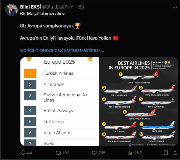Like the tweet with the heart icon
180x160 pixels.
click(94, 153)
